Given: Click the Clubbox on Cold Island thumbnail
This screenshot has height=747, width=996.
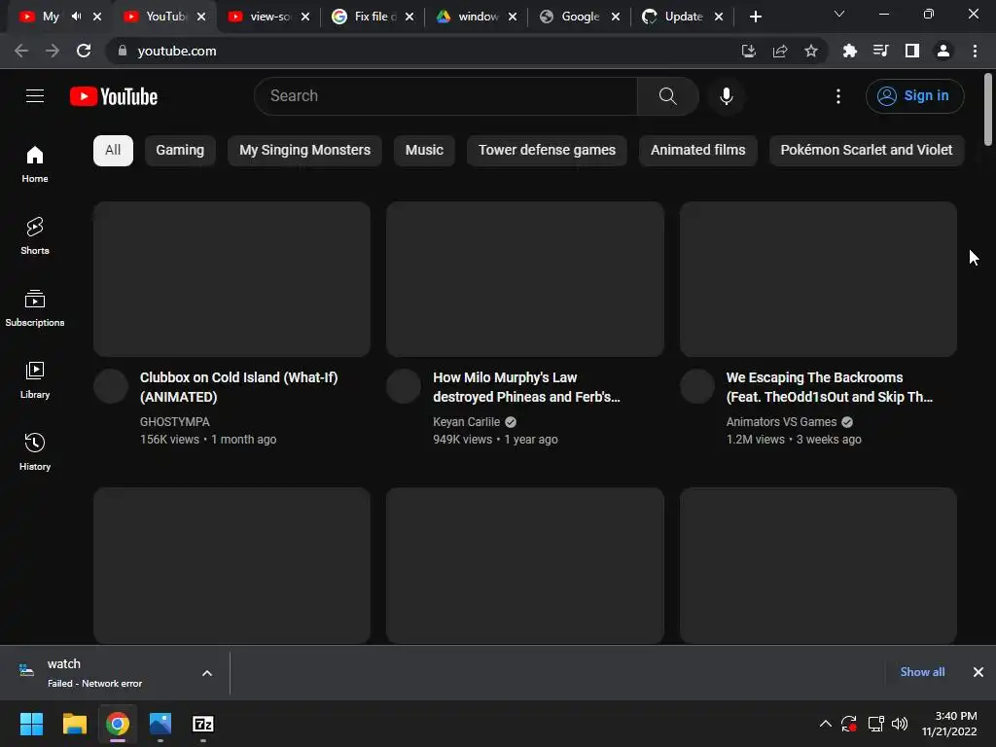Looking at the screenshot, I should [231, 279].
